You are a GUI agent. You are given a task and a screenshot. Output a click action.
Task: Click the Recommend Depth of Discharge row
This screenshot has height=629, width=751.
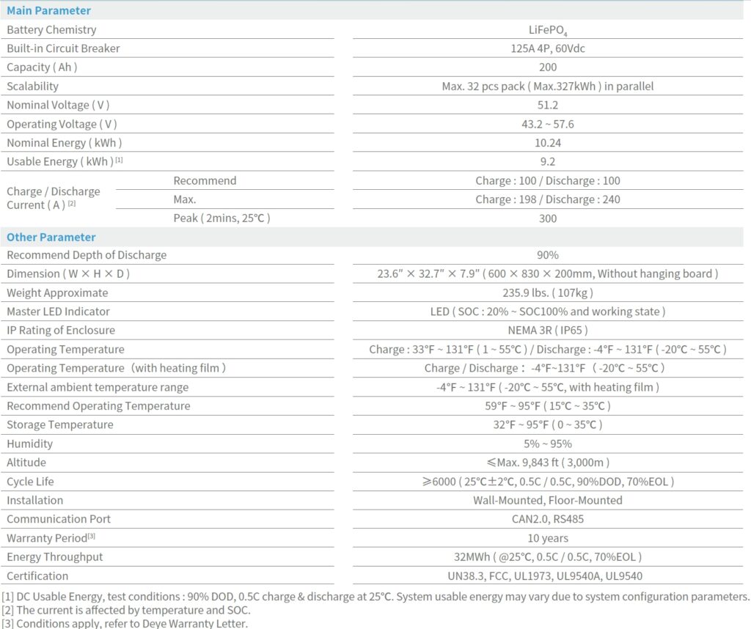click(87, 255)
